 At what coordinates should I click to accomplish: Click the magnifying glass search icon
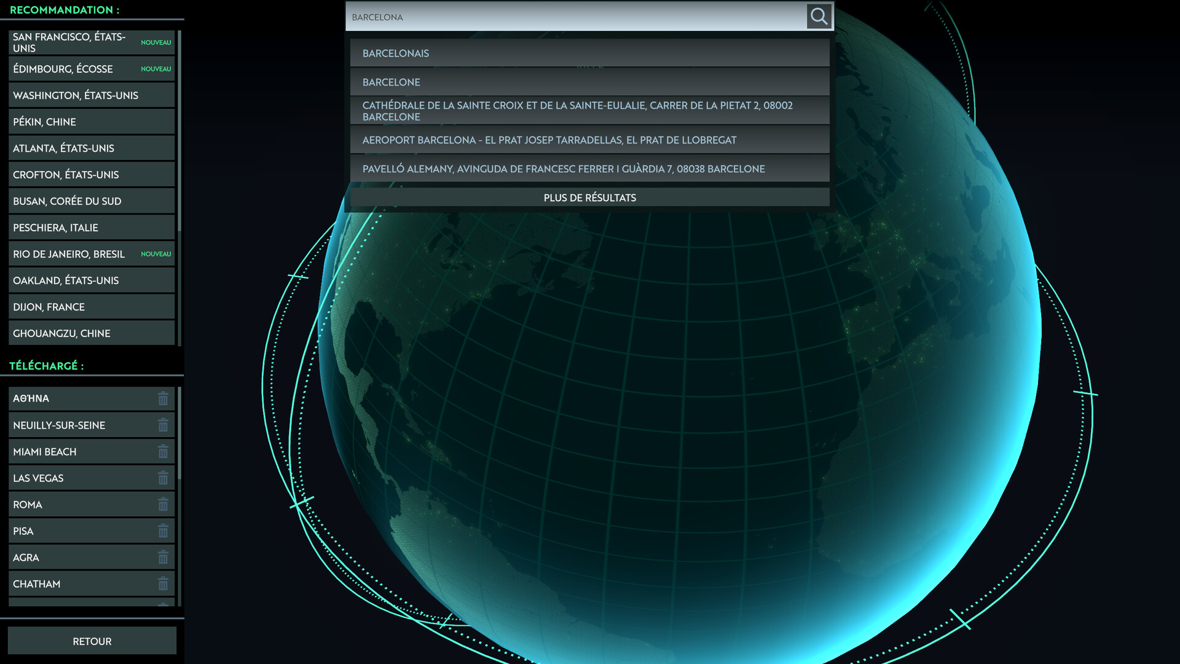point(819,17)
